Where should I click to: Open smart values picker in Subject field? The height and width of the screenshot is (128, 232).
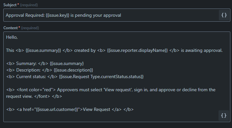click(224, 15)
